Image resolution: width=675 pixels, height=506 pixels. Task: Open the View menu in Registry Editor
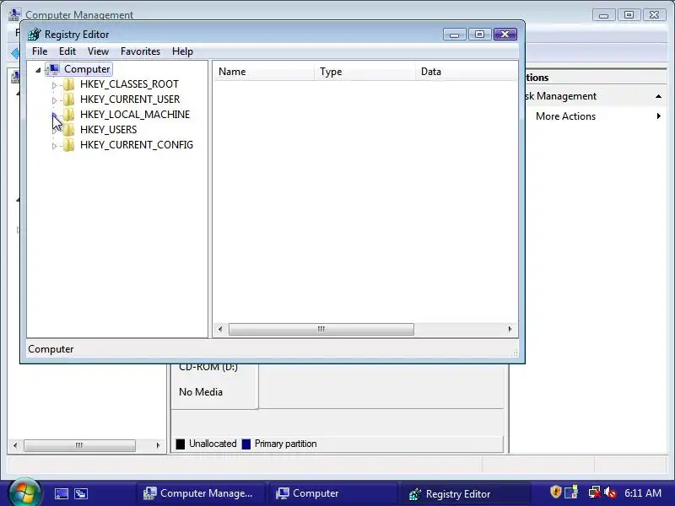pyautogui.click(x=98, y=51)
